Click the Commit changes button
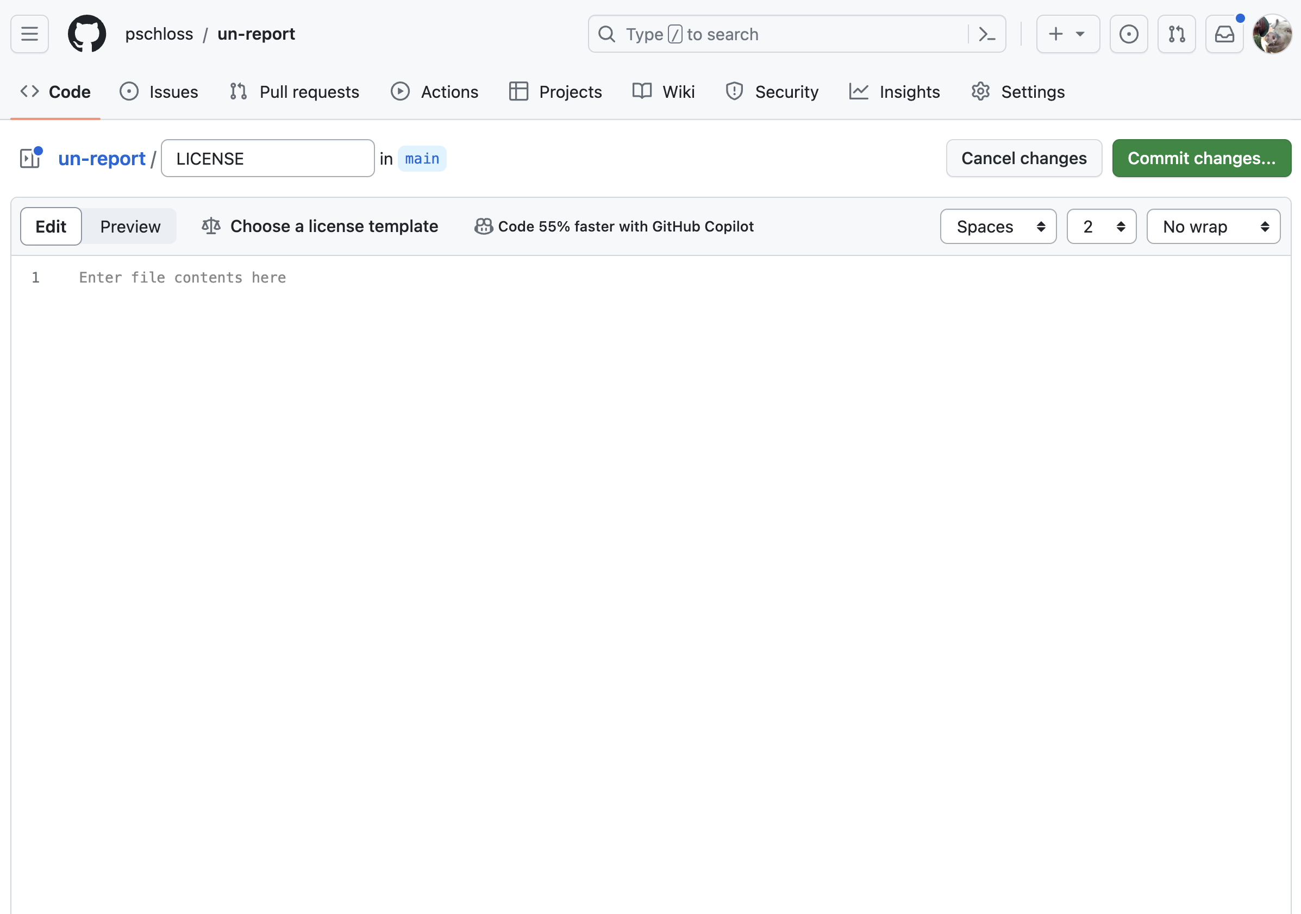This screenshot has width=1301, height=914. [1201, 158]
